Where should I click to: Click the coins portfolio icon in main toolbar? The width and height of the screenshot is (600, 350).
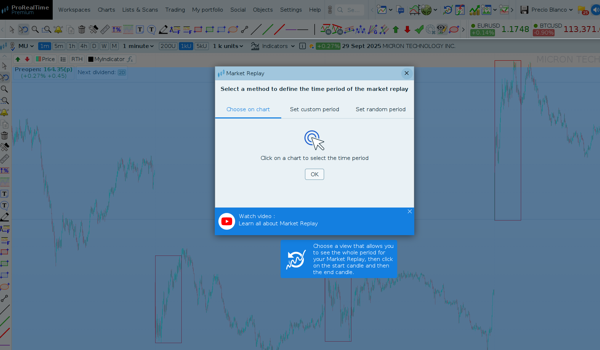(x=474, y=10)
